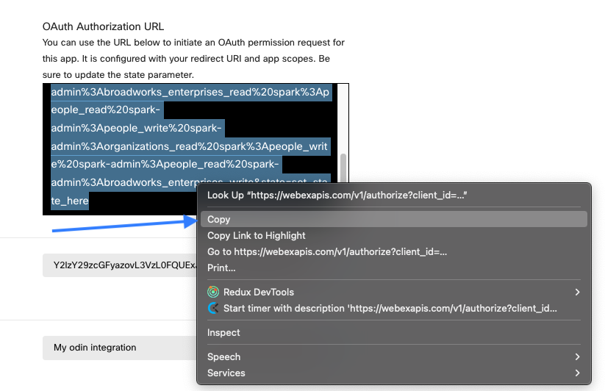Viewport: 605px width, 391px height.
Task: Click the timer extension icon
Action: click(x=213, y=308)
